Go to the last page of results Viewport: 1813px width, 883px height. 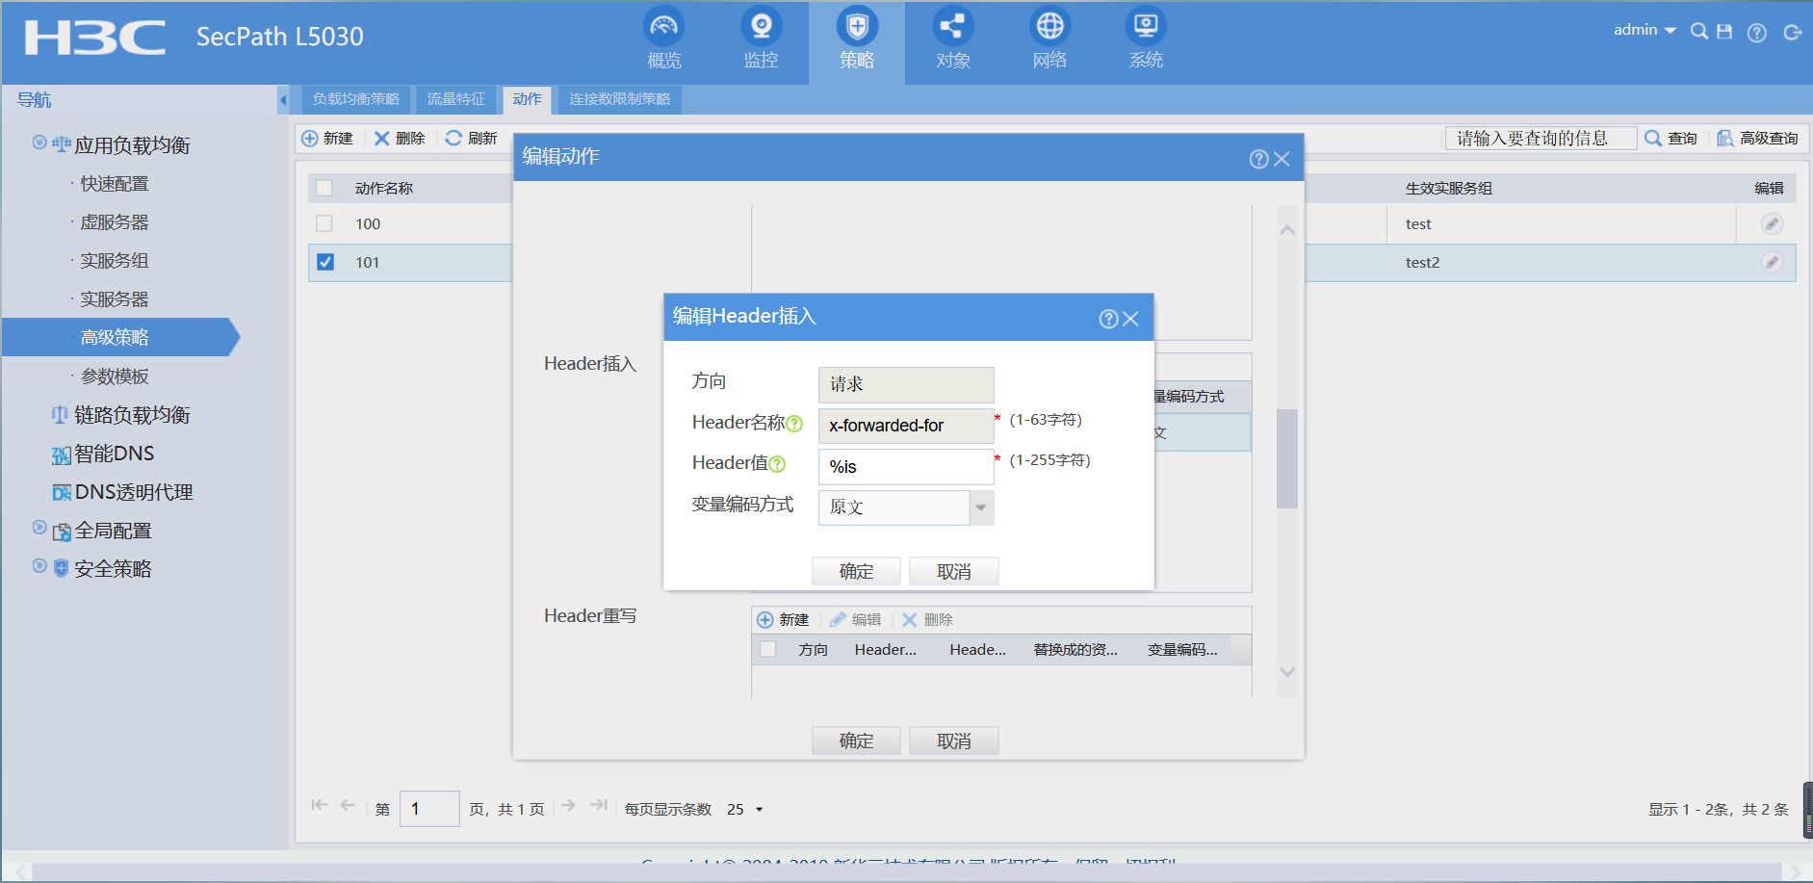pyautogui.click(x=599, y=805)
